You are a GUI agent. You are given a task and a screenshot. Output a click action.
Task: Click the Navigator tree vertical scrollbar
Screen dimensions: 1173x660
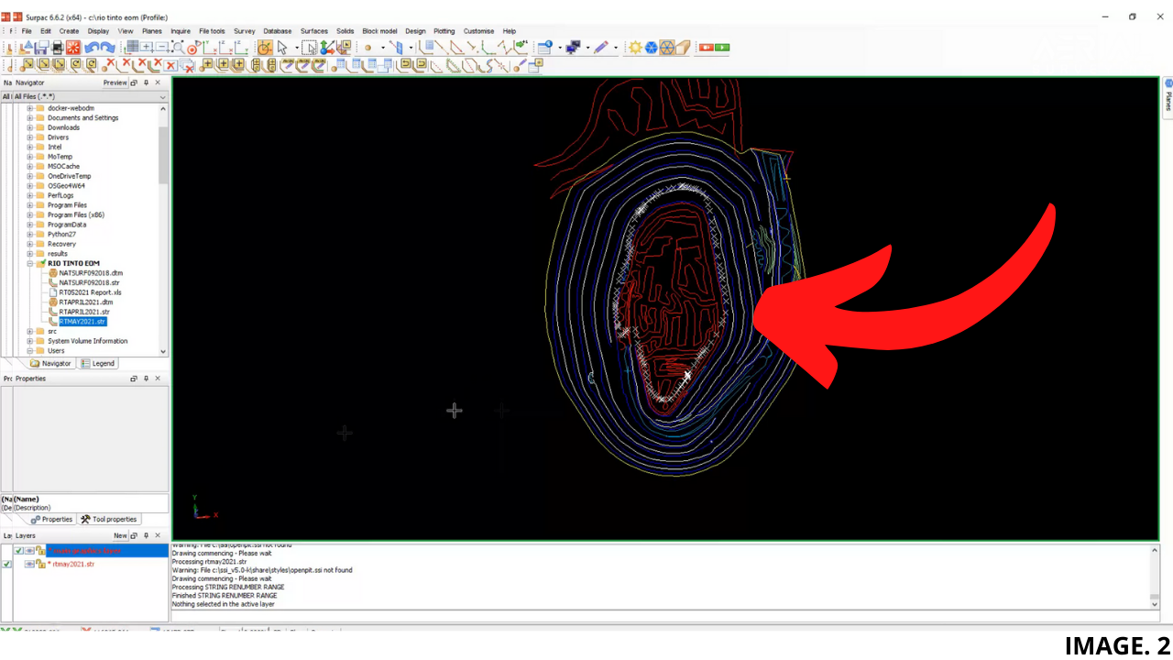tap(163, 156)
